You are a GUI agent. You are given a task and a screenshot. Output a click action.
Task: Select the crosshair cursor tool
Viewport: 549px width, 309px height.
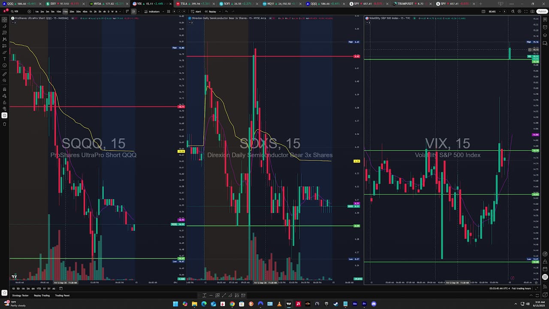click(x=5, y=19)
